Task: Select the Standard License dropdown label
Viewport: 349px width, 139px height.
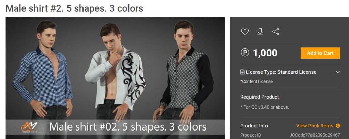Action: pyautogui.click(x=281, y=72)
